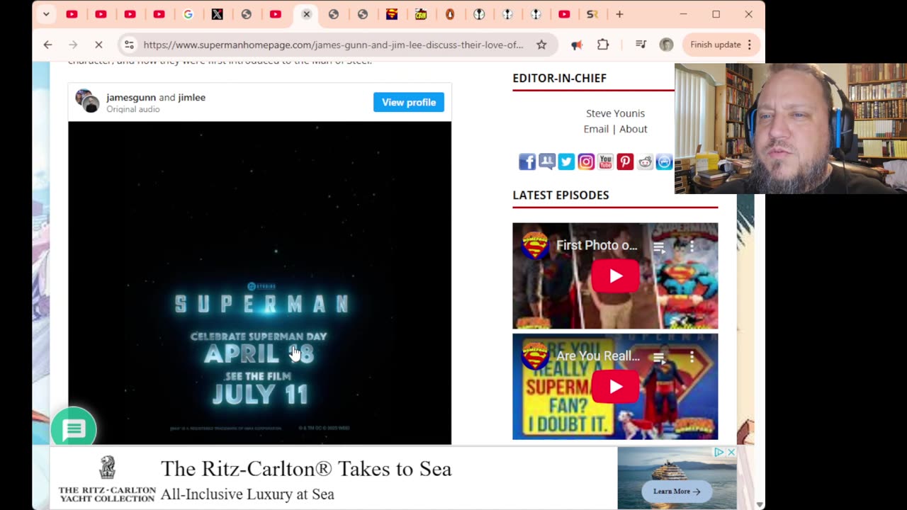Screen dimensions: 907x510
Task: Open the green chat bubble widget
Action: point(74,429)
